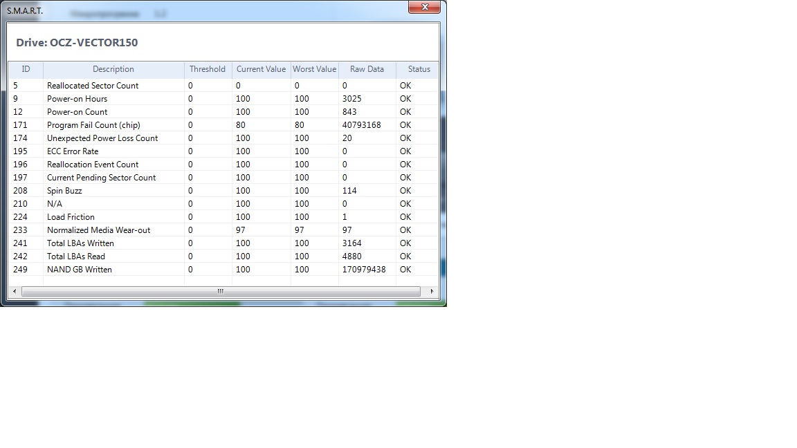This screenshot has width=797, height=448.
Task: Select the Reallocation Event Count row
Action: pyautogui.click(x=223, y=165)
